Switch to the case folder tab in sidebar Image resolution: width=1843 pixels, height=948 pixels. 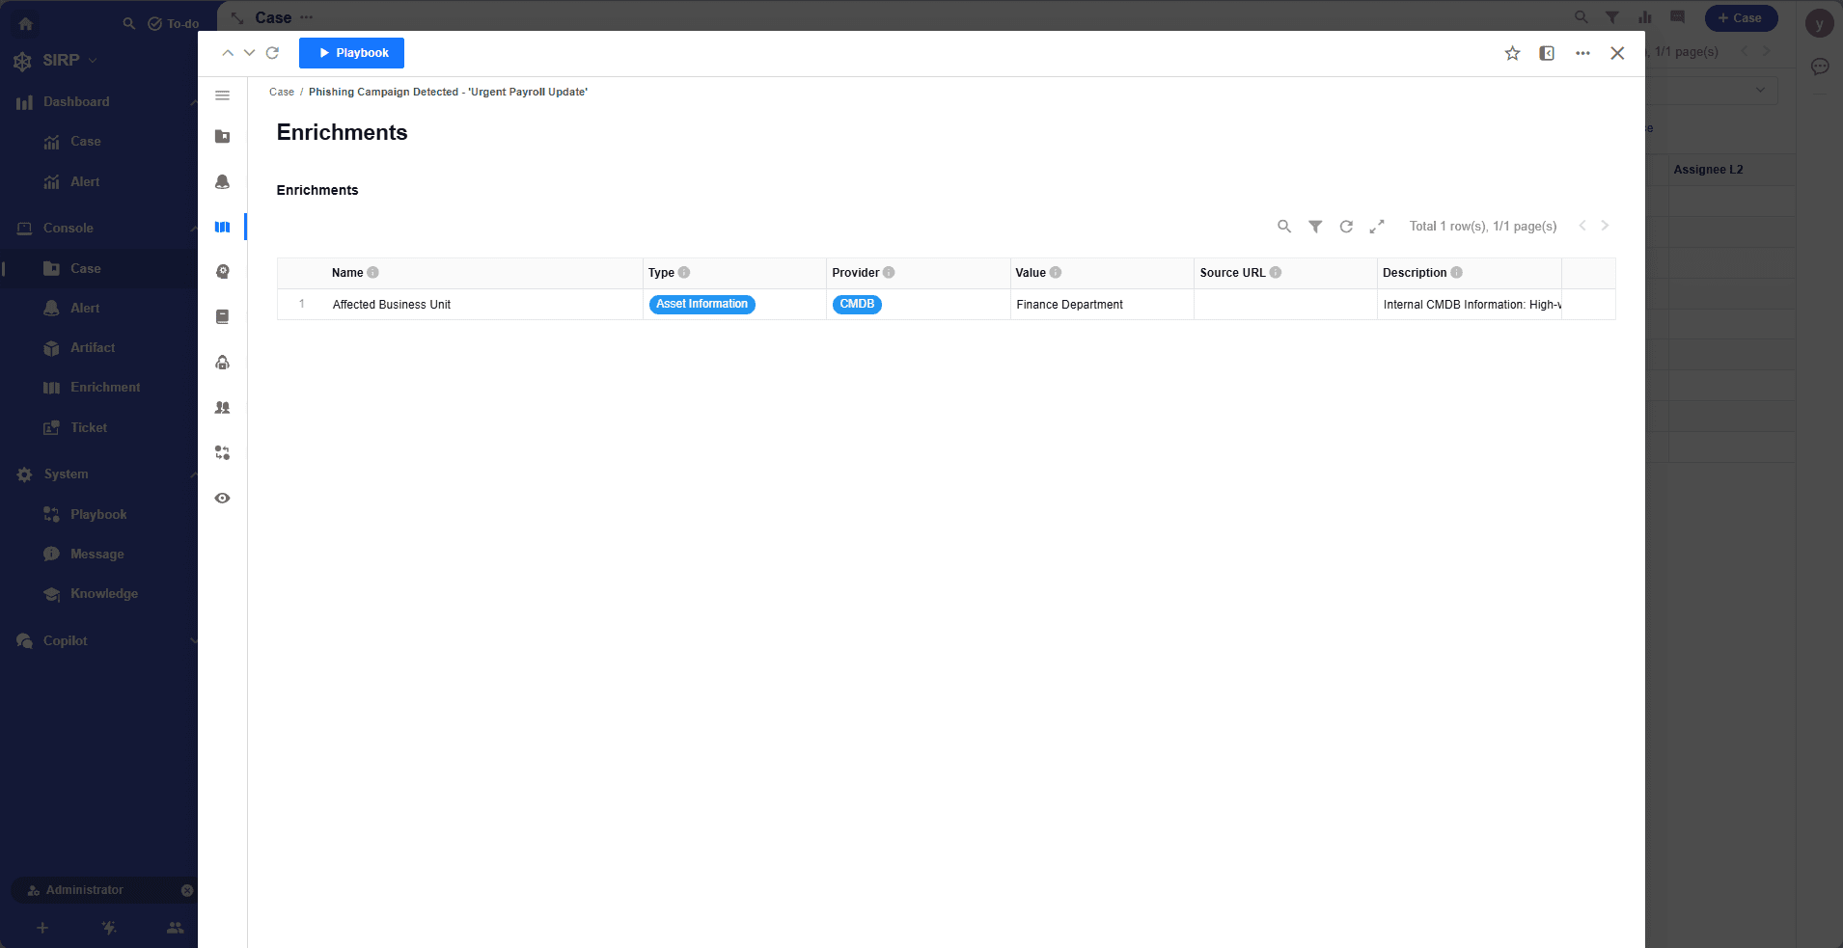222,137
